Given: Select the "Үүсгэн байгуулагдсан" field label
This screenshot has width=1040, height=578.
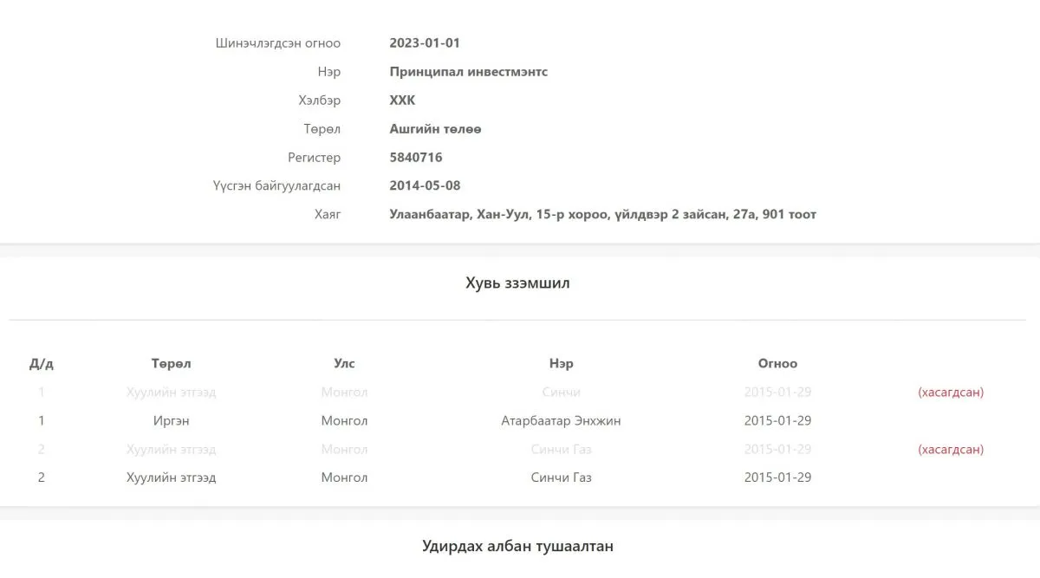Looking at the screenshot, I should coord(277,185).
